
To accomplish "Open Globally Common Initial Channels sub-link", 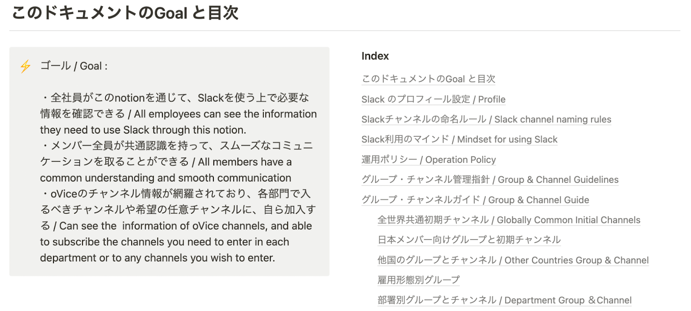I will pyautogui.click(x=509, y=220).
